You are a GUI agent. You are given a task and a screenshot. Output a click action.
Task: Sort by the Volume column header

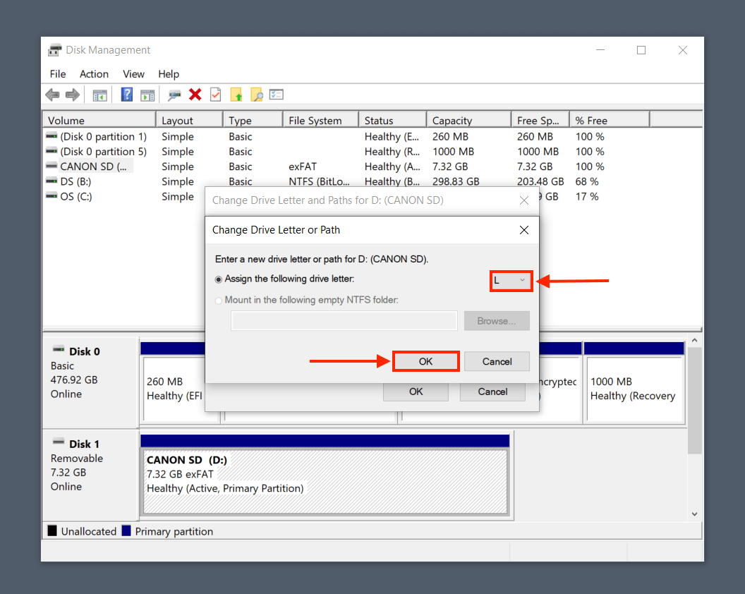pos(99,120)
